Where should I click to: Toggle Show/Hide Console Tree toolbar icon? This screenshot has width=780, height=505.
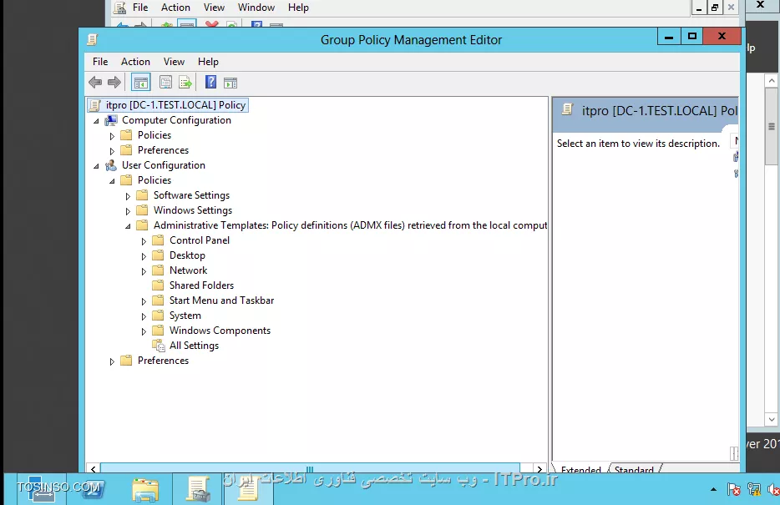141,83
